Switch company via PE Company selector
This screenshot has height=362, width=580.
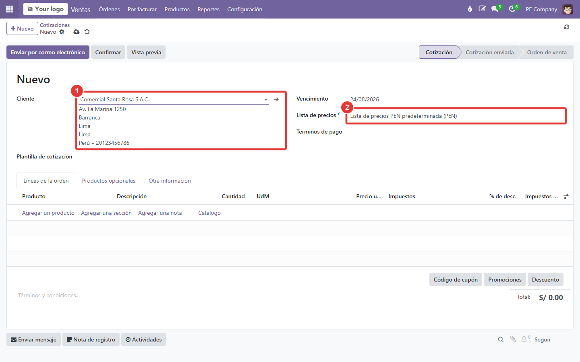pos(541,9)
